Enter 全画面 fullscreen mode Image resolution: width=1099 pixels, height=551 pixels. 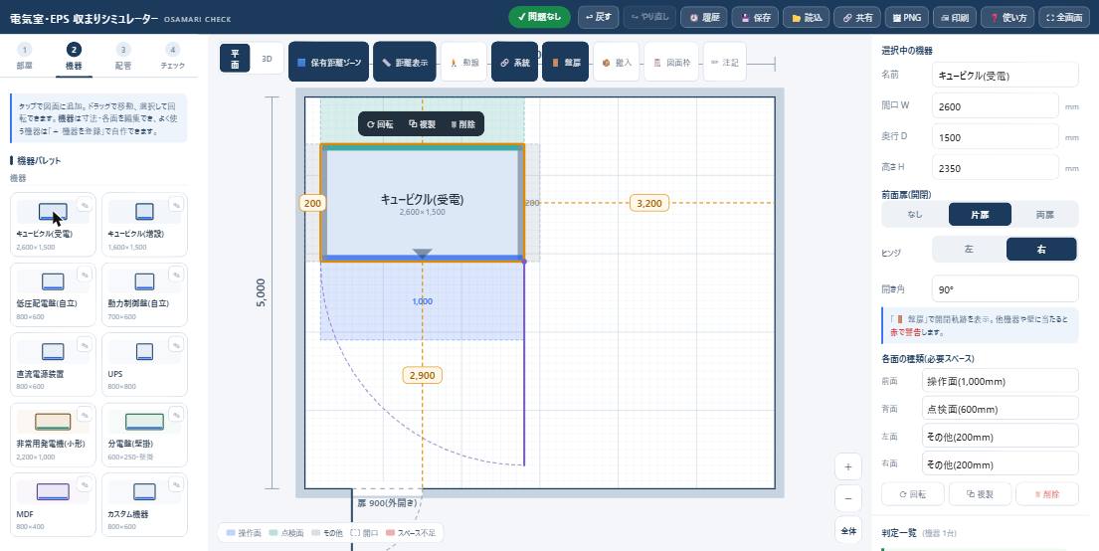(1064, 18)
